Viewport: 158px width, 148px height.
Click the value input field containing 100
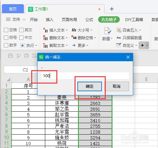click(85, 76)
